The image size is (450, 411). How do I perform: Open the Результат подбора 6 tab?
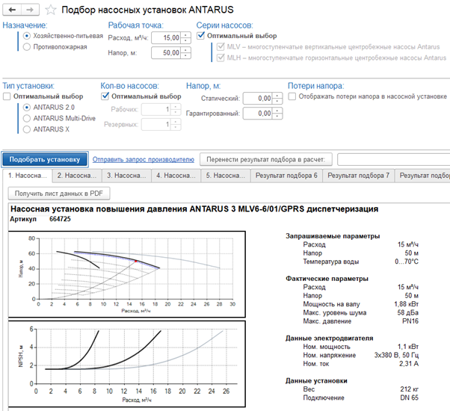pos(286,176)
